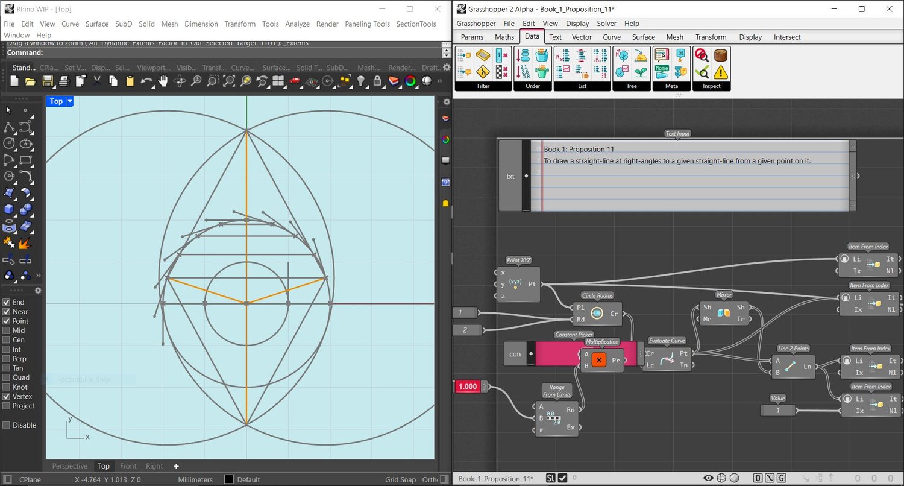Click the Undo arrow icon in Rhino
The height and width of the screenshot is (486, 904).
(x=146, y=81)
